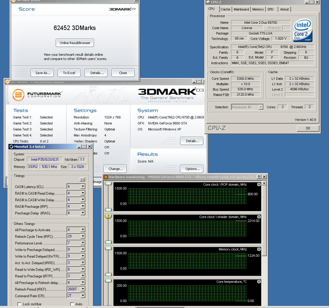The width and height of the screenshot is (329, 308).
Task: Click Memory clock graph slider bottom handle
Action: click(x=108, y=274)
